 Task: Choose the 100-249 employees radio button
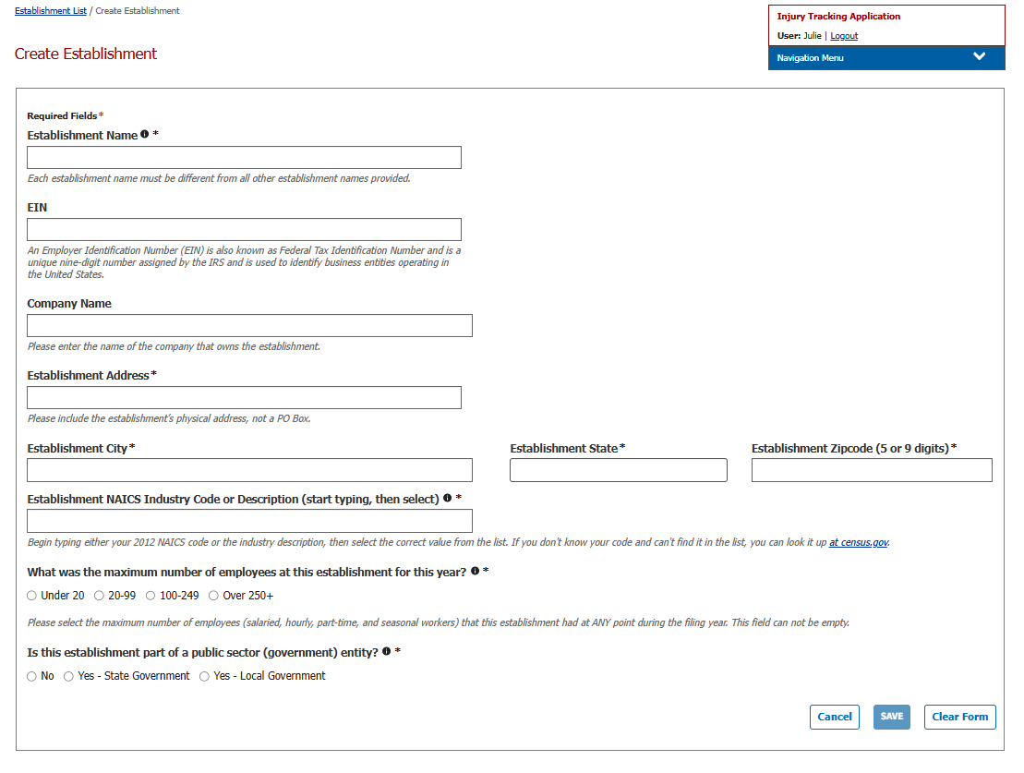(151, 596)
